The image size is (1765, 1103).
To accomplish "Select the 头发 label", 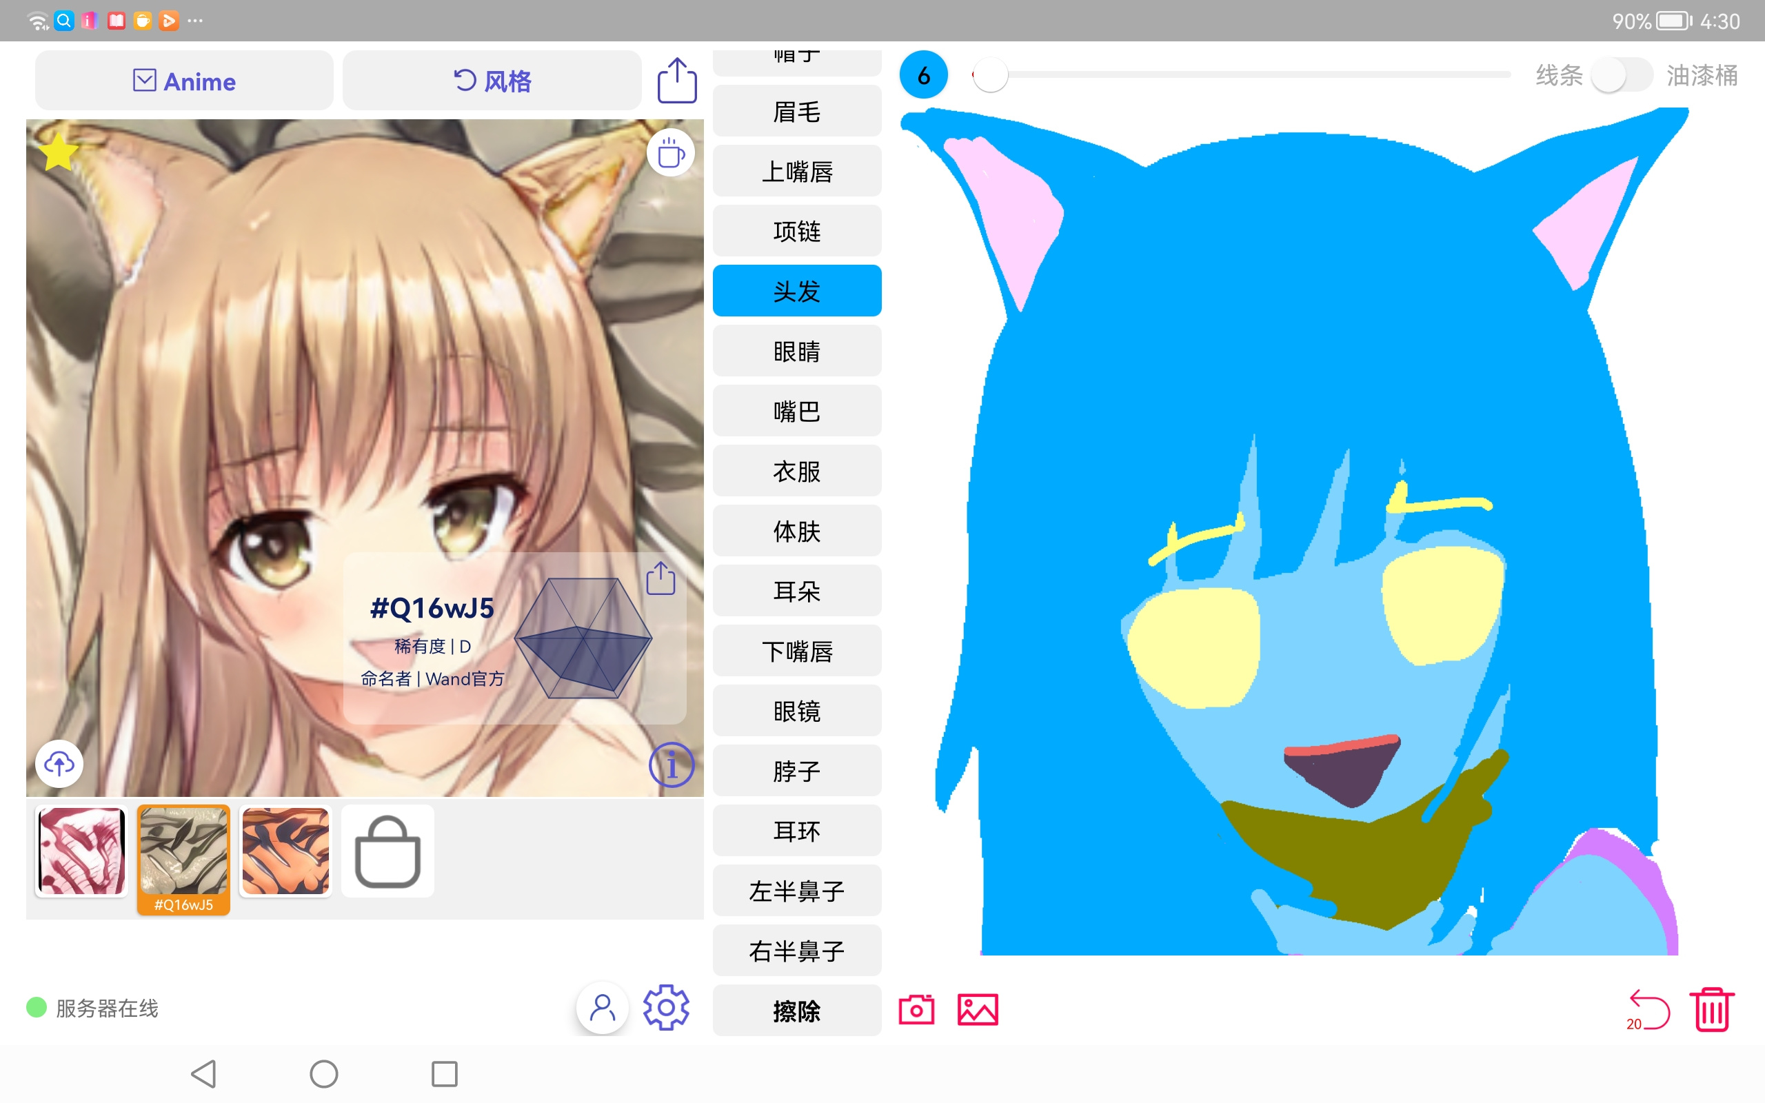I will click(797, 290).
